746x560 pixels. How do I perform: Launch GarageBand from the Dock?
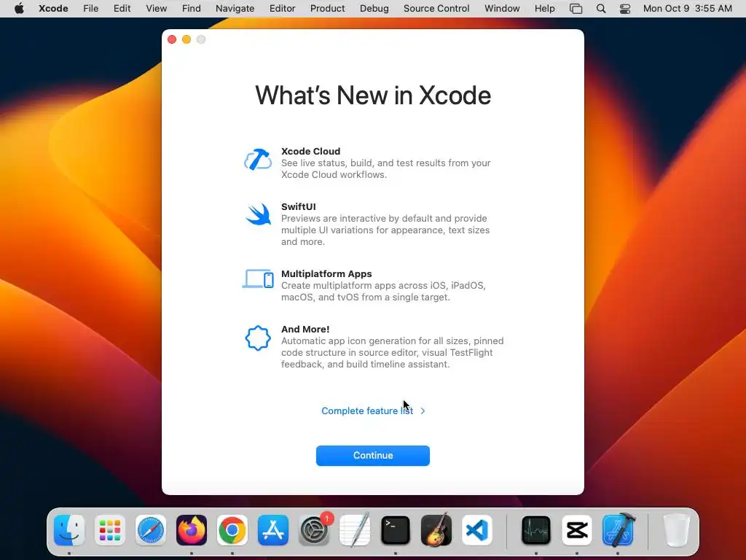pyautogui.click(x=436, y=530)
